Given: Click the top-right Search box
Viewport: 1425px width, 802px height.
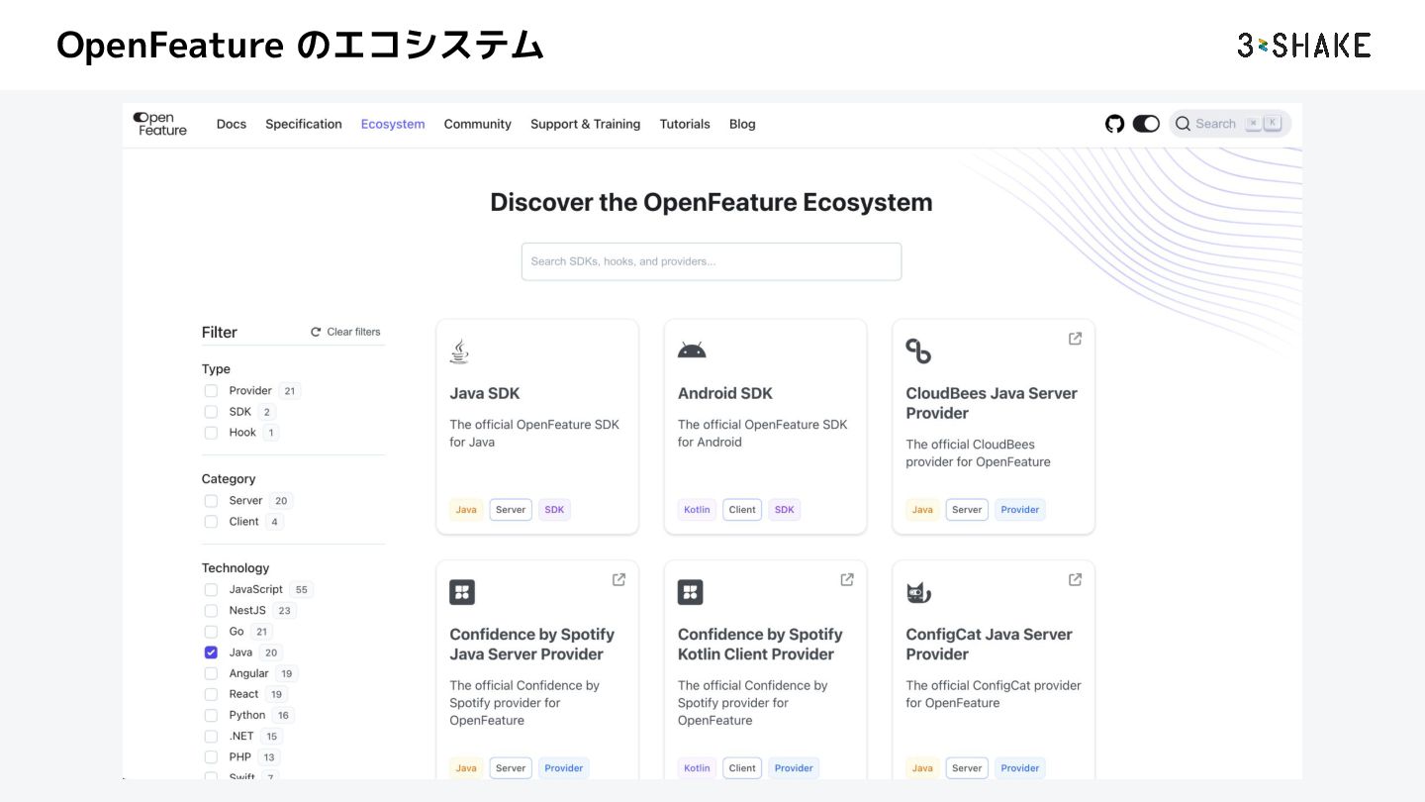Looking at the screenshot, I should coord(1230,124).
